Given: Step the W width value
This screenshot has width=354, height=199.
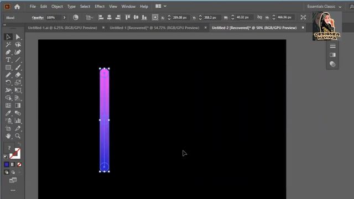Looking at the screenshot, I should 233,17.
